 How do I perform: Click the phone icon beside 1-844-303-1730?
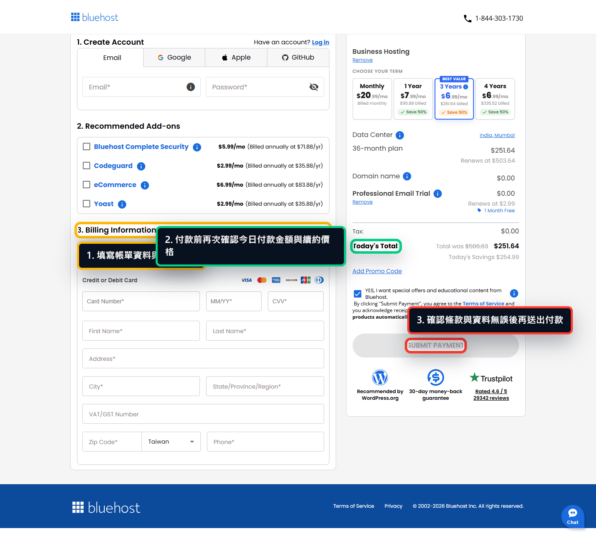[x=468, y=19]
